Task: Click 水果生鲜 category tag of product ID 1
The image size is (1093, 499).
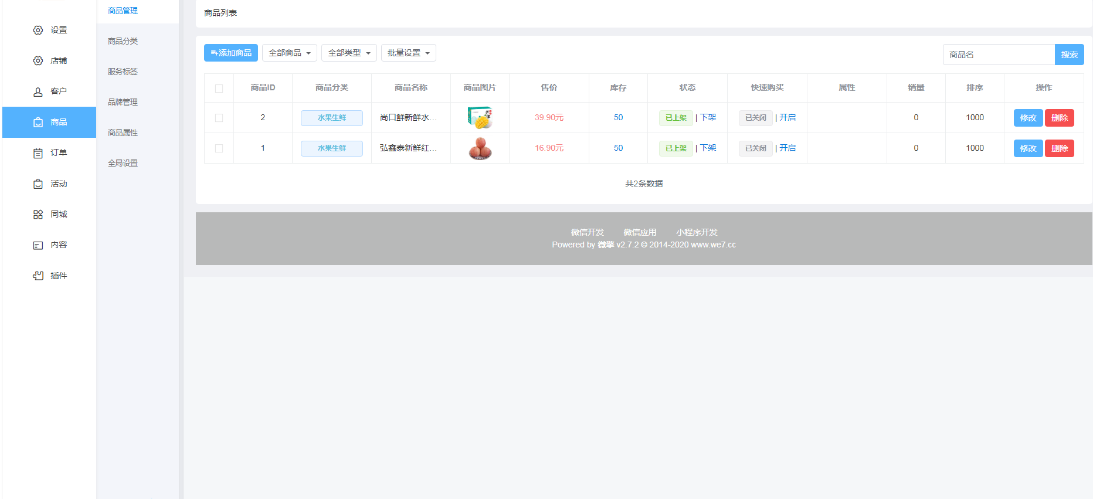Action: 332,148
